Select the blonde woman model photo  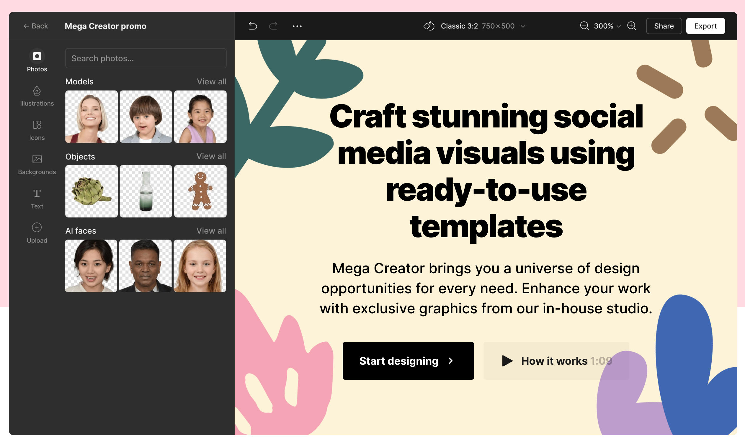[92, 117]
